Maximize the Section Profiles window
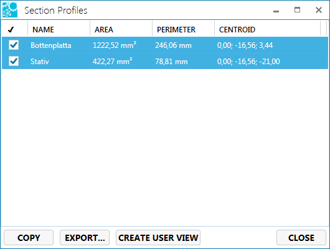Screen dimensions: 330x249 pyautogui.click(x=297, y=10)
